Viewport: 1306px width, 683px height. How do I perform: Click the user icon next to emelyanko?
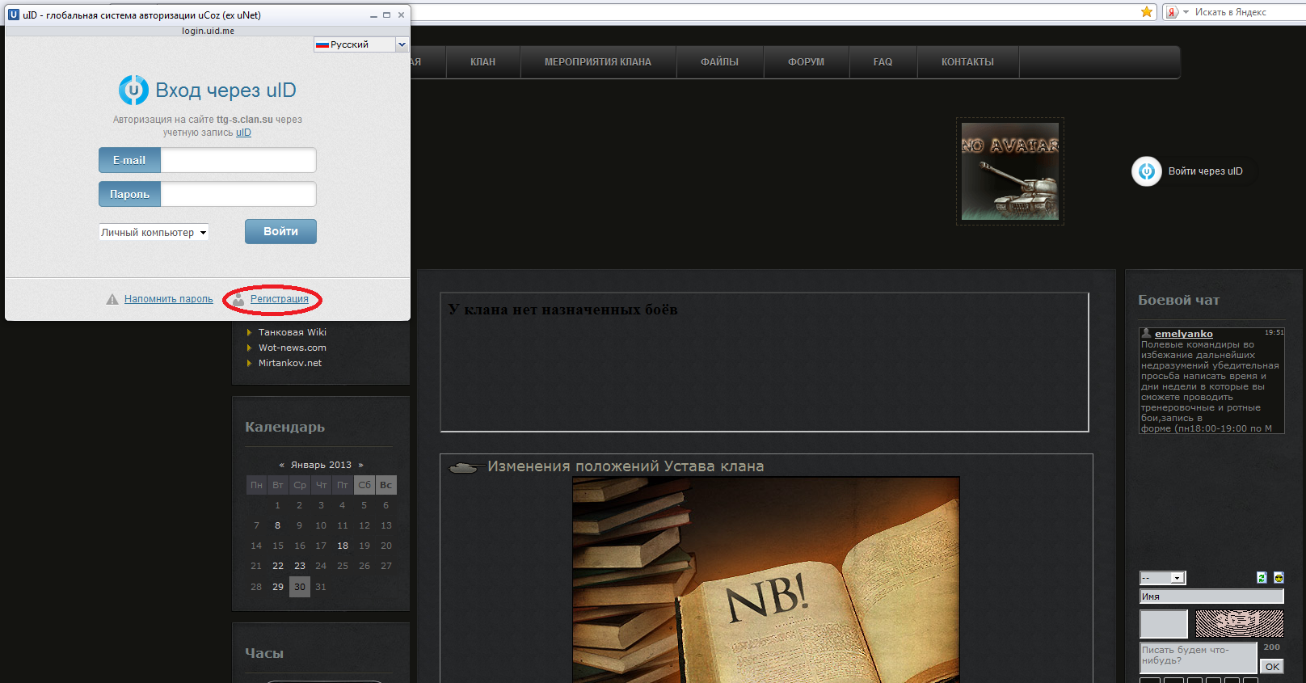point(1146,333)
